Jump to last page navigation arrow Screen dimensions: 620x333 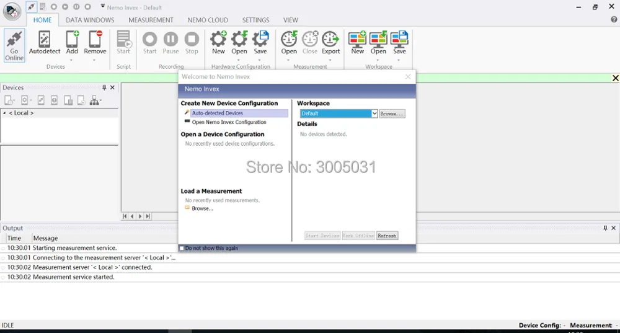click(x=148, y=216)
